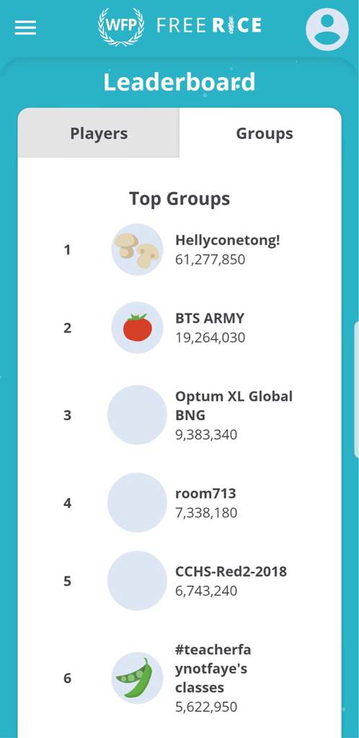Click the FREE RICE logo text
The height and width of the screenshot is (738, 359).
point(209,25)
